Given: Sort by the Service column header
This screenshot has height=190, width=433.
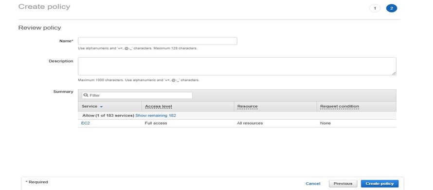Looking at the screenshot, I should 90,106.
